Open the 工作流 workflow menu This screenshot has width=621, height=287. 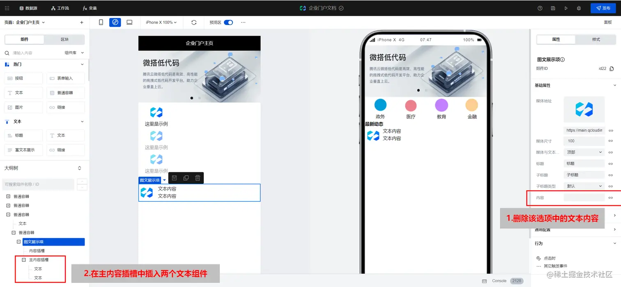tap(60, 8)
